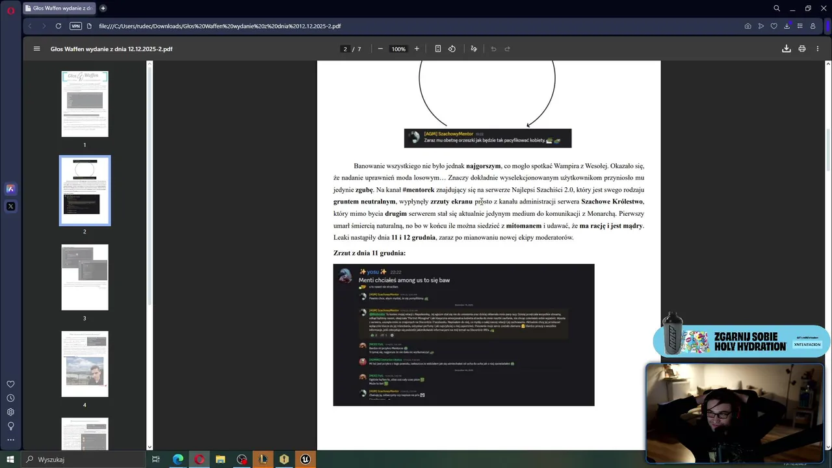The image size is (832, 468).
Task: Open a new tab with plus button
Action: click(x=103, y=8)
